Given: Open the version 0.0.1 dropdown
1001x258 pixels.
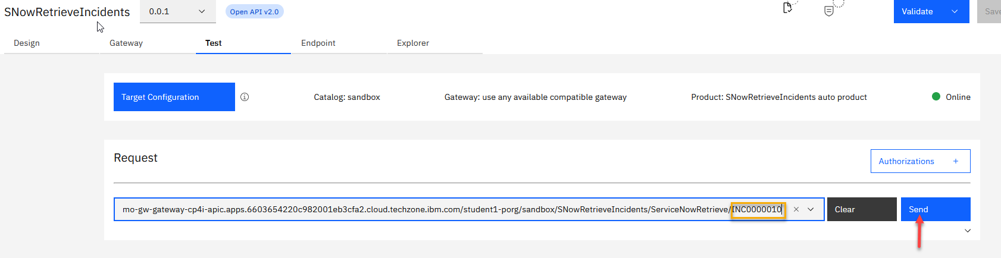Looking at the screenshot, I should 177,11.
